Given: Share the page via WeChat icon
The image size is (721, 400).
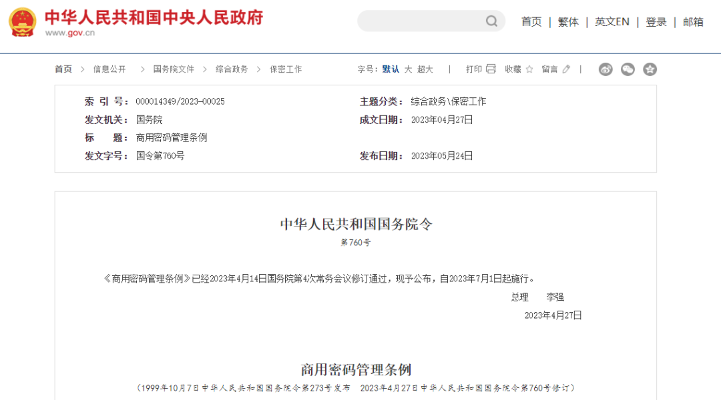Looking at the screenshot, I should pyautogui.click(x=628, y=69).
